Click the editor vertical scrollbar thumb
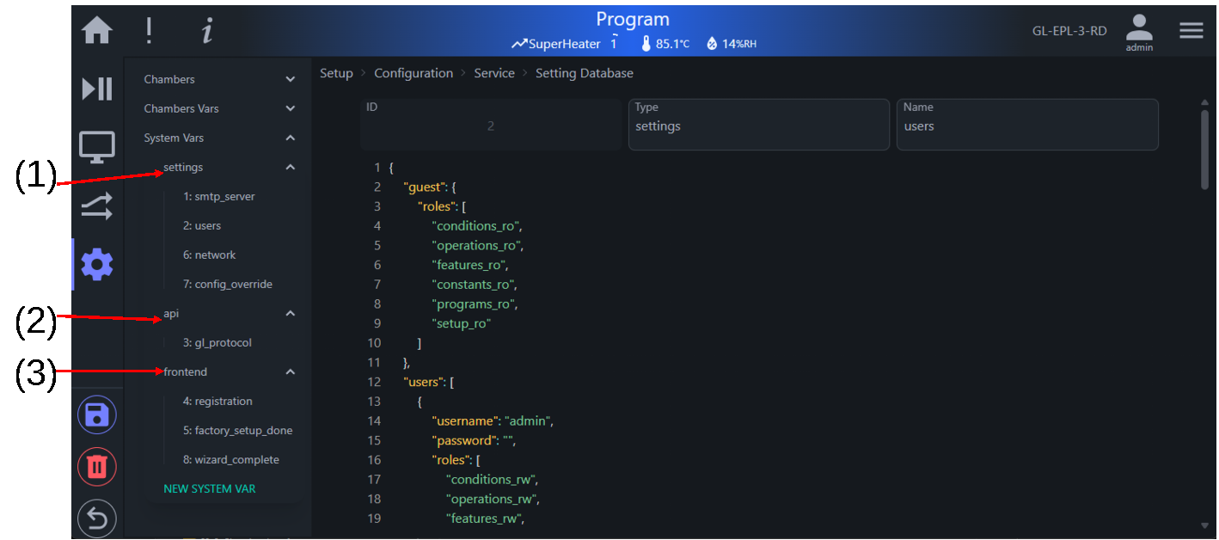Screen dimensions: 1219x540 point(1204,149)
